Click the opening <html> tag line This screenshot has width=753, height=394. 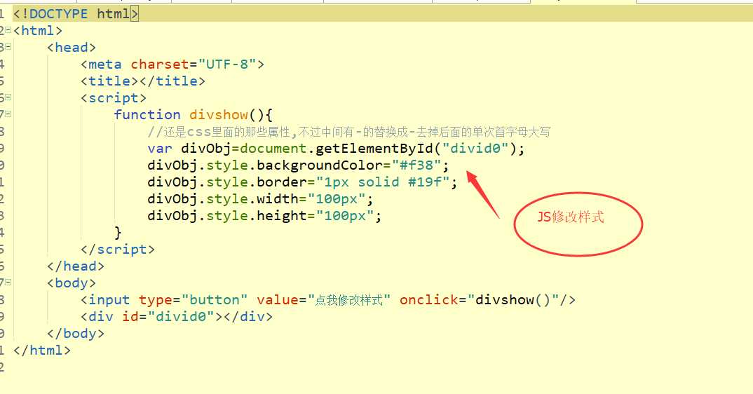tap(37, 31)
